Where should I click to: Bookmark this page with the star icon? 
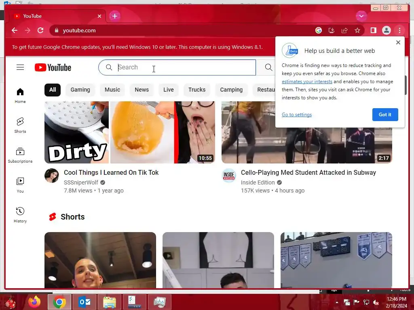click(357, 30)
